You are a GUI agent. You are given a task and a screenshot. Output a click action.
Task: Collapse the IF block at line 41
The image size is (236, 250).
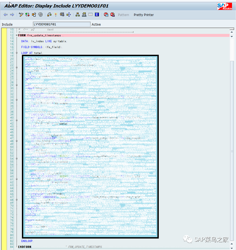(x=17, y=120)
